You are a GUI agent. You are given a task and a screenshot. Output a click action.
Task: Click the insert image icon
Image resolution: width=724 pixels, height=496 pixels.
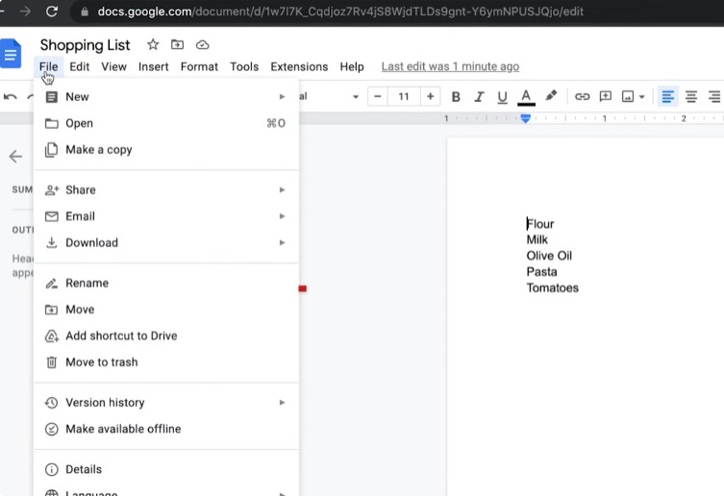tap(628, 96)
